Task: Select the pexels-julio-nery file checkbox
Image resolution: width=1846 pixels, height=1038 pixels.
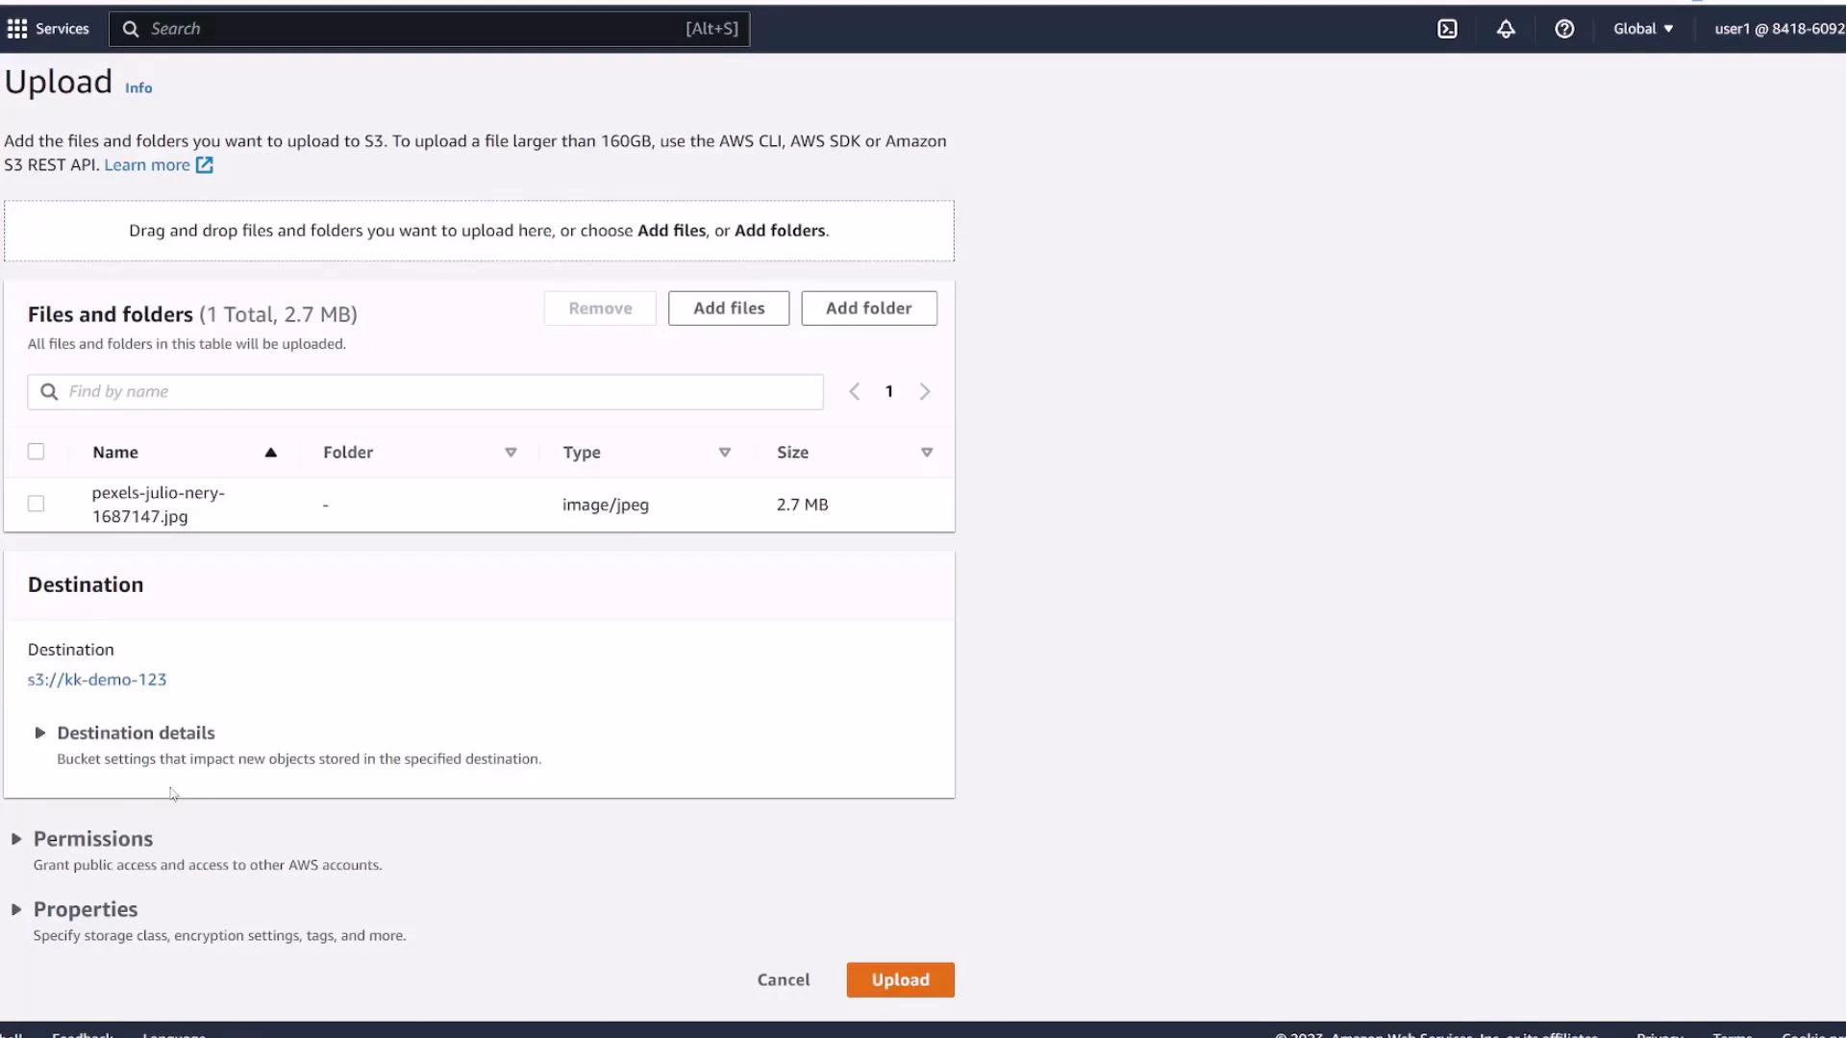Action: 36,504
